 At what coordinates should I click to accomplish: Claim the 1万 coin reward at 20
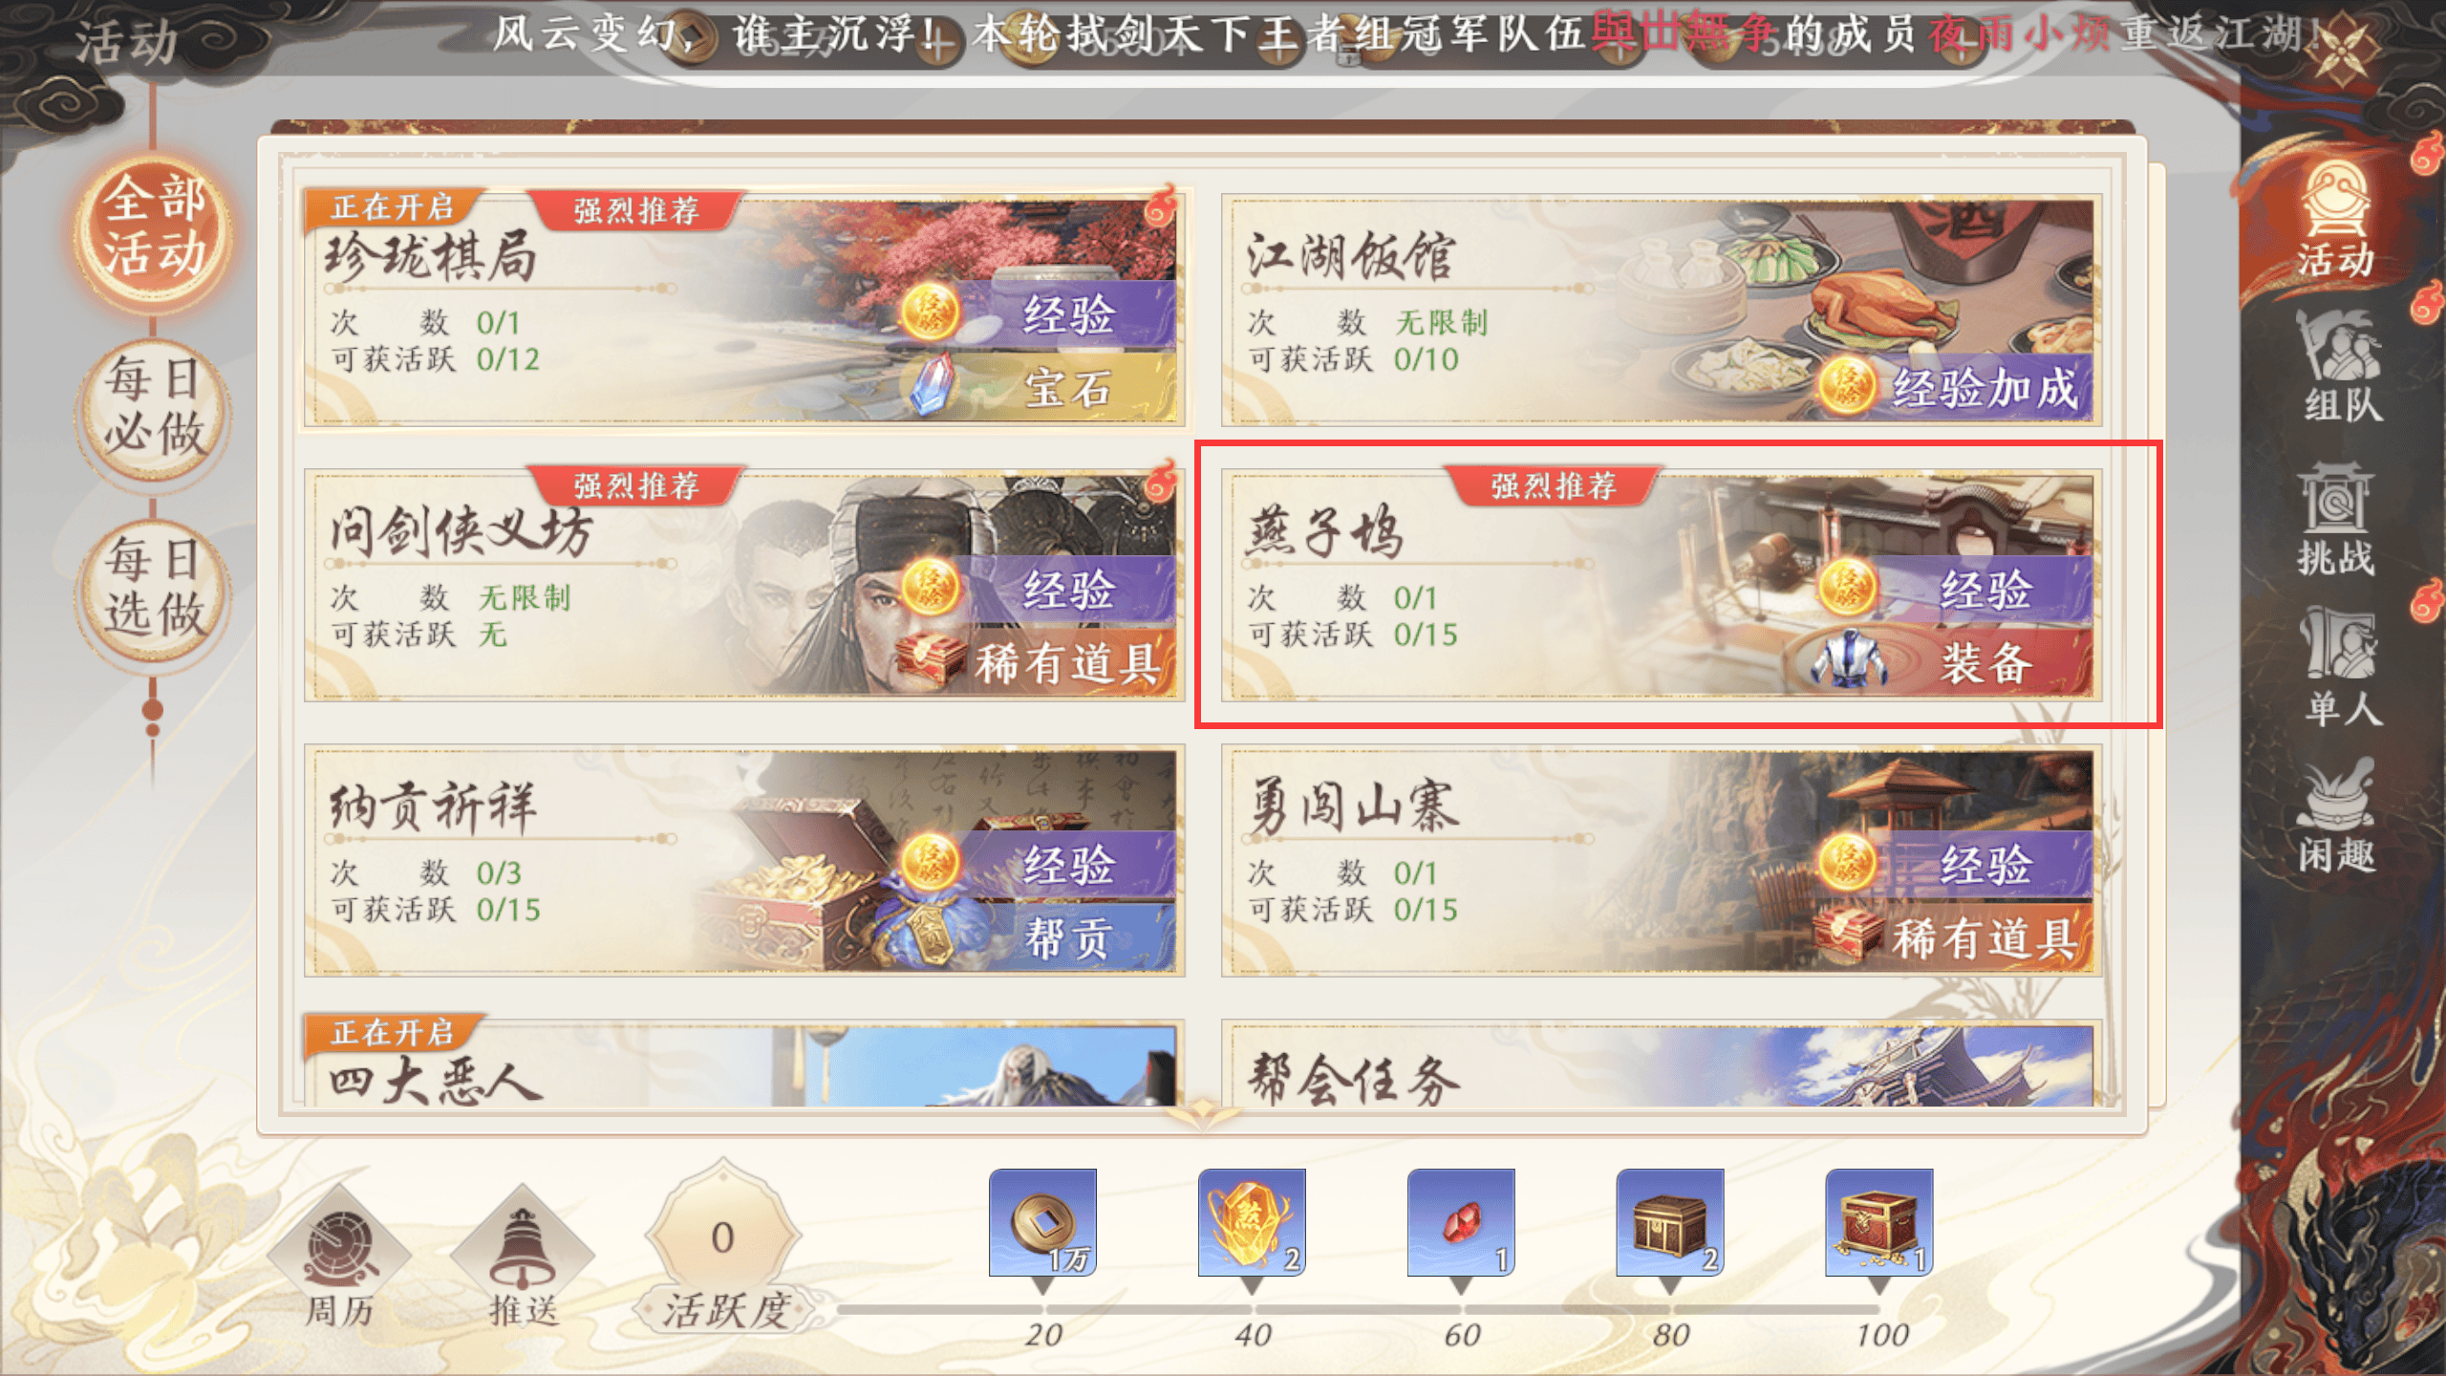point(1042,1223)
